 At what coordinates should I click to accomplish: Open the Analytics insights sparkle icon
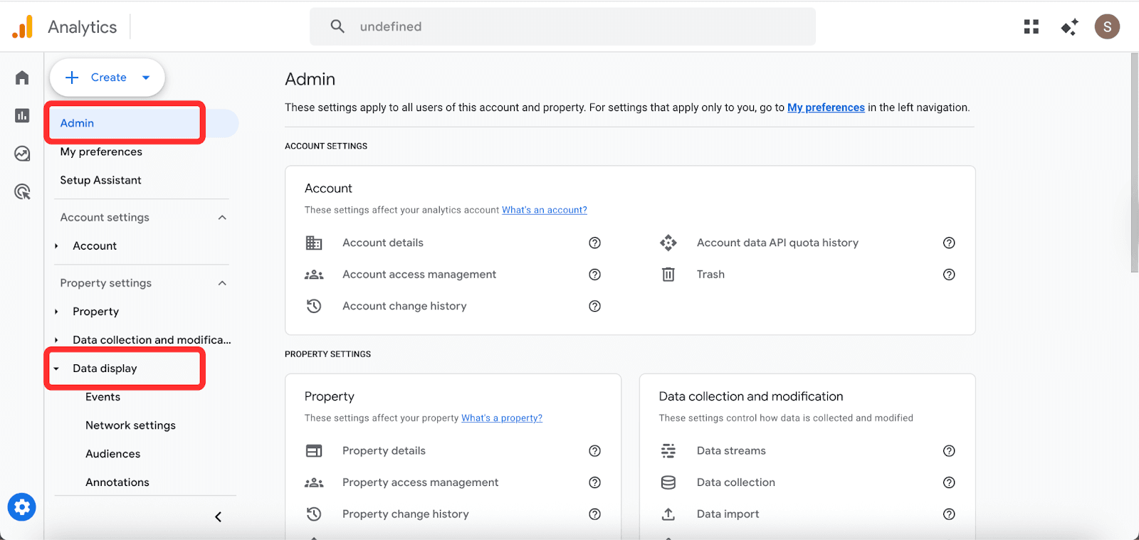tap(1069, 27)
